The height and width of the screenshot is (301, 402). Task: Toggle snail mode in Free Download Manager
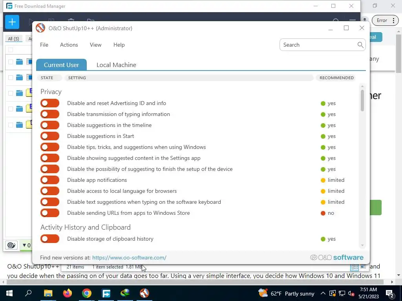click(11, 245)
